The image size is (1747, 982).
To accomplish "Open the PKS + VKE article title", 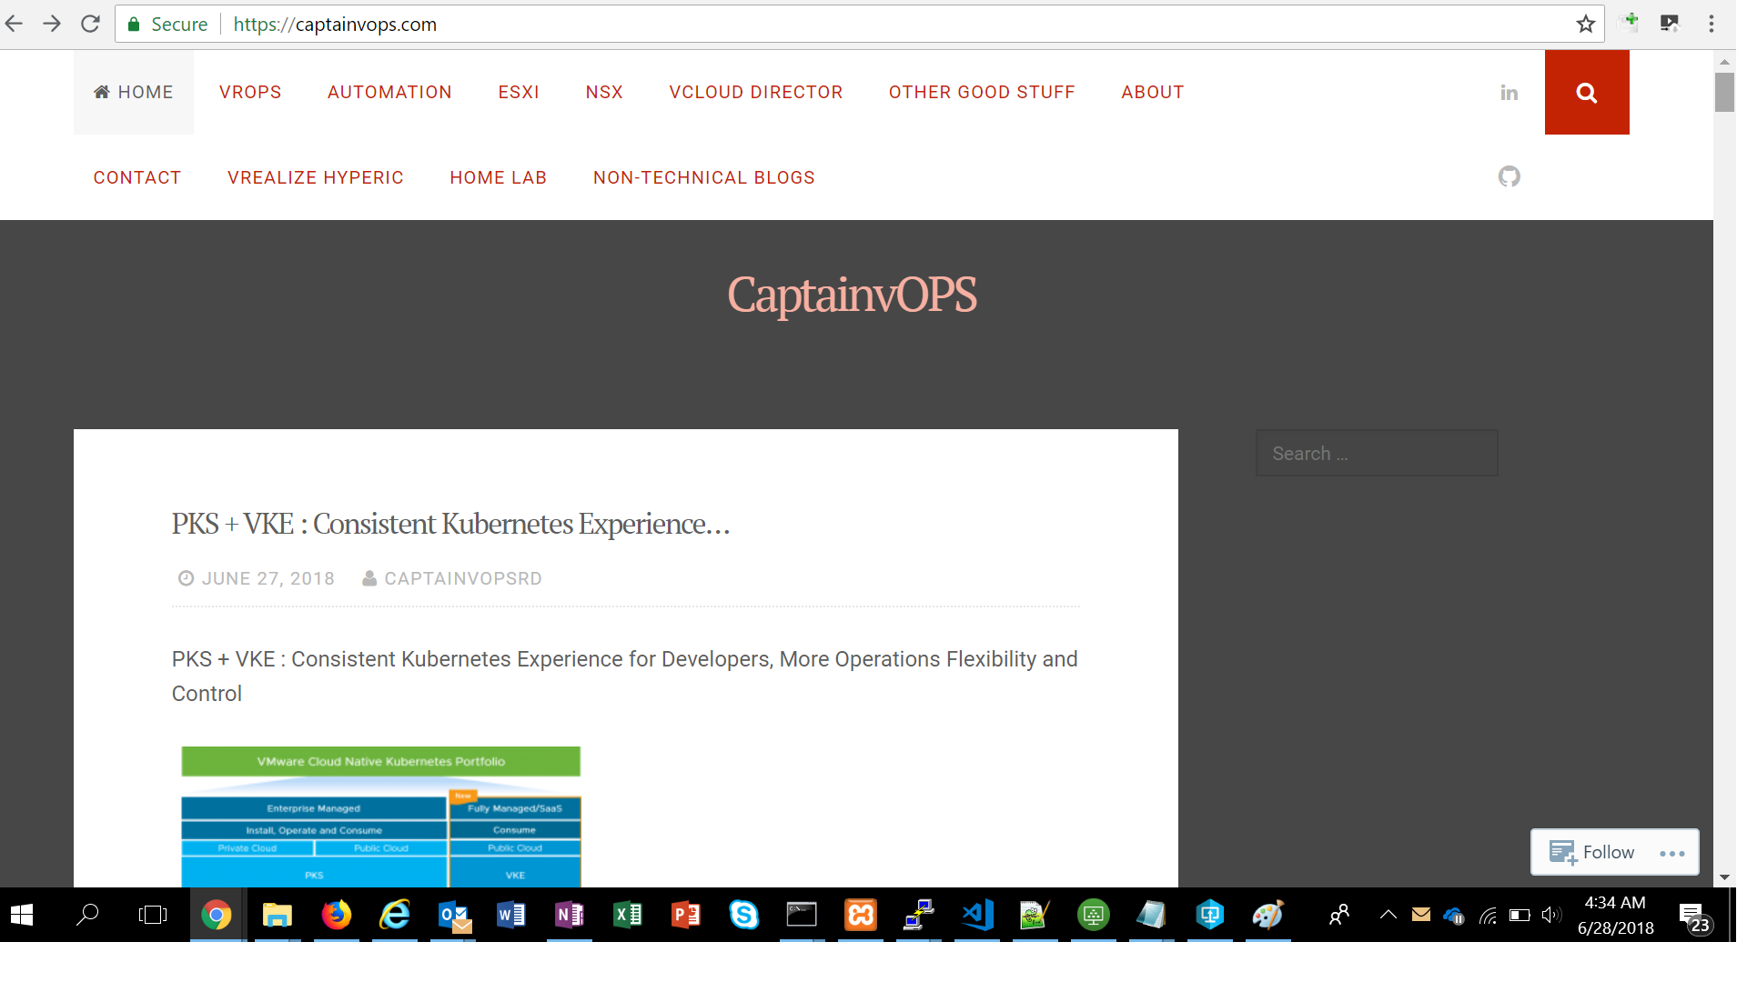I will coord(450,525).
